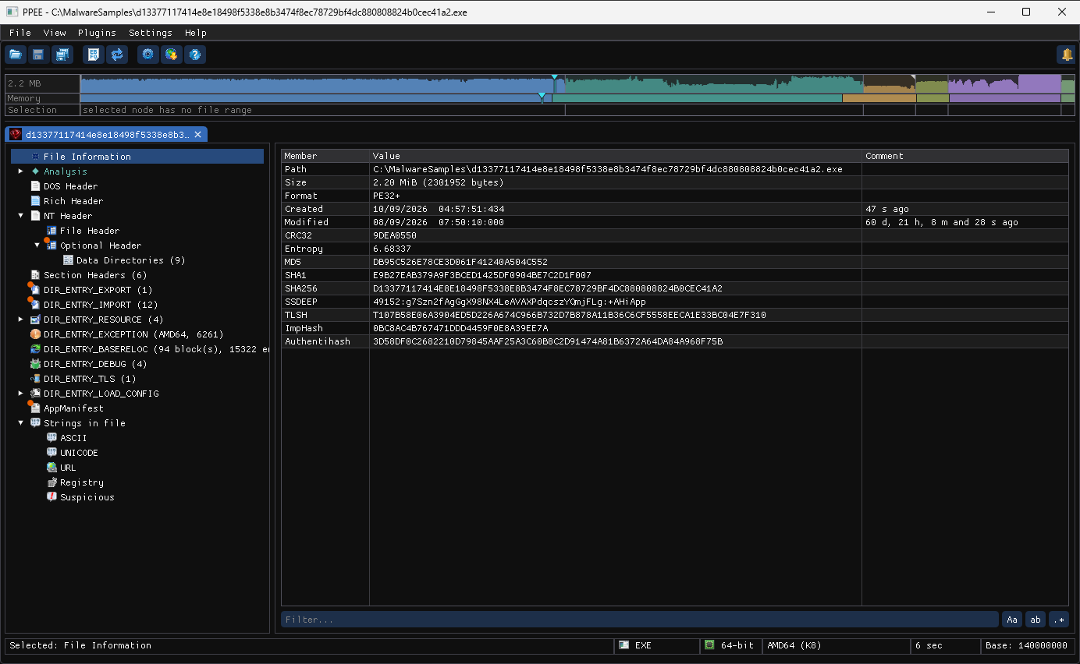Open the File menu
The height and width of the screenshot is (664, 1080).
tap(20, 33)
